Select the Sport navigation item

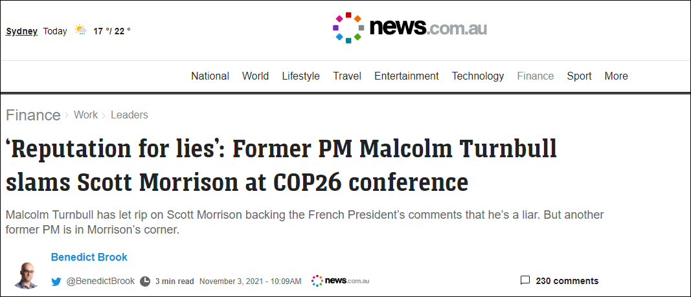coord(579,76)
